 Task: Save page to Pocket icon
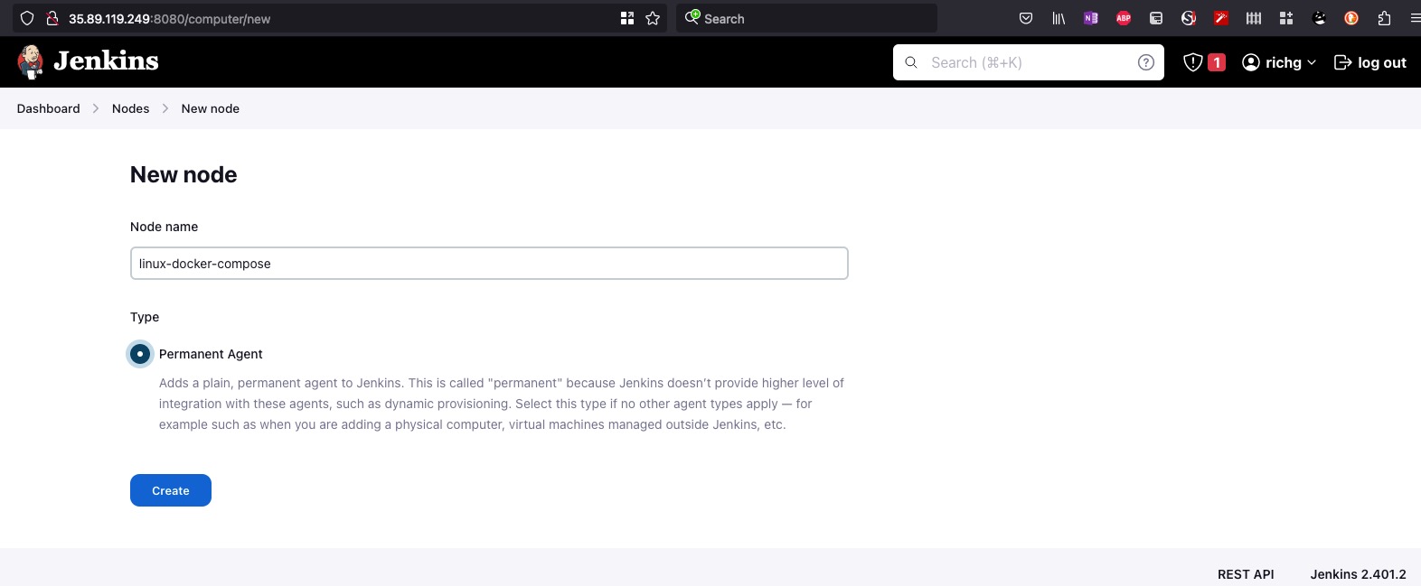click(x=1026, y=18)
